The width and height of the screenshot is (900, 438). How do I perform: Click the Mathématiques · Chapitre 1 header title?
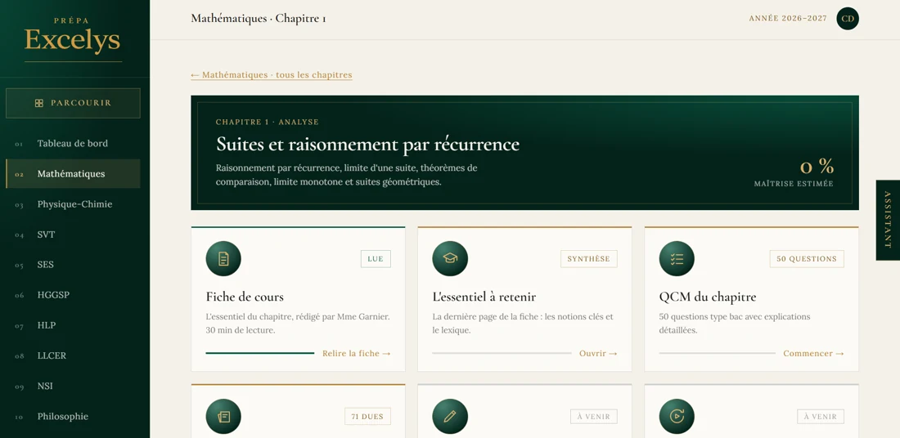259,18
